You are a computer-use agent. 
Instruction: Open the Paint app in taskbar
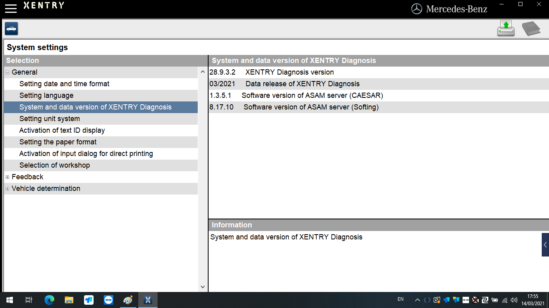pyautogui.click(x=128, y=300)
